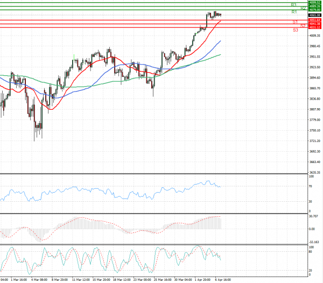Click the 23 Mar 00:00 time label
323x283 pixels.
142,280
